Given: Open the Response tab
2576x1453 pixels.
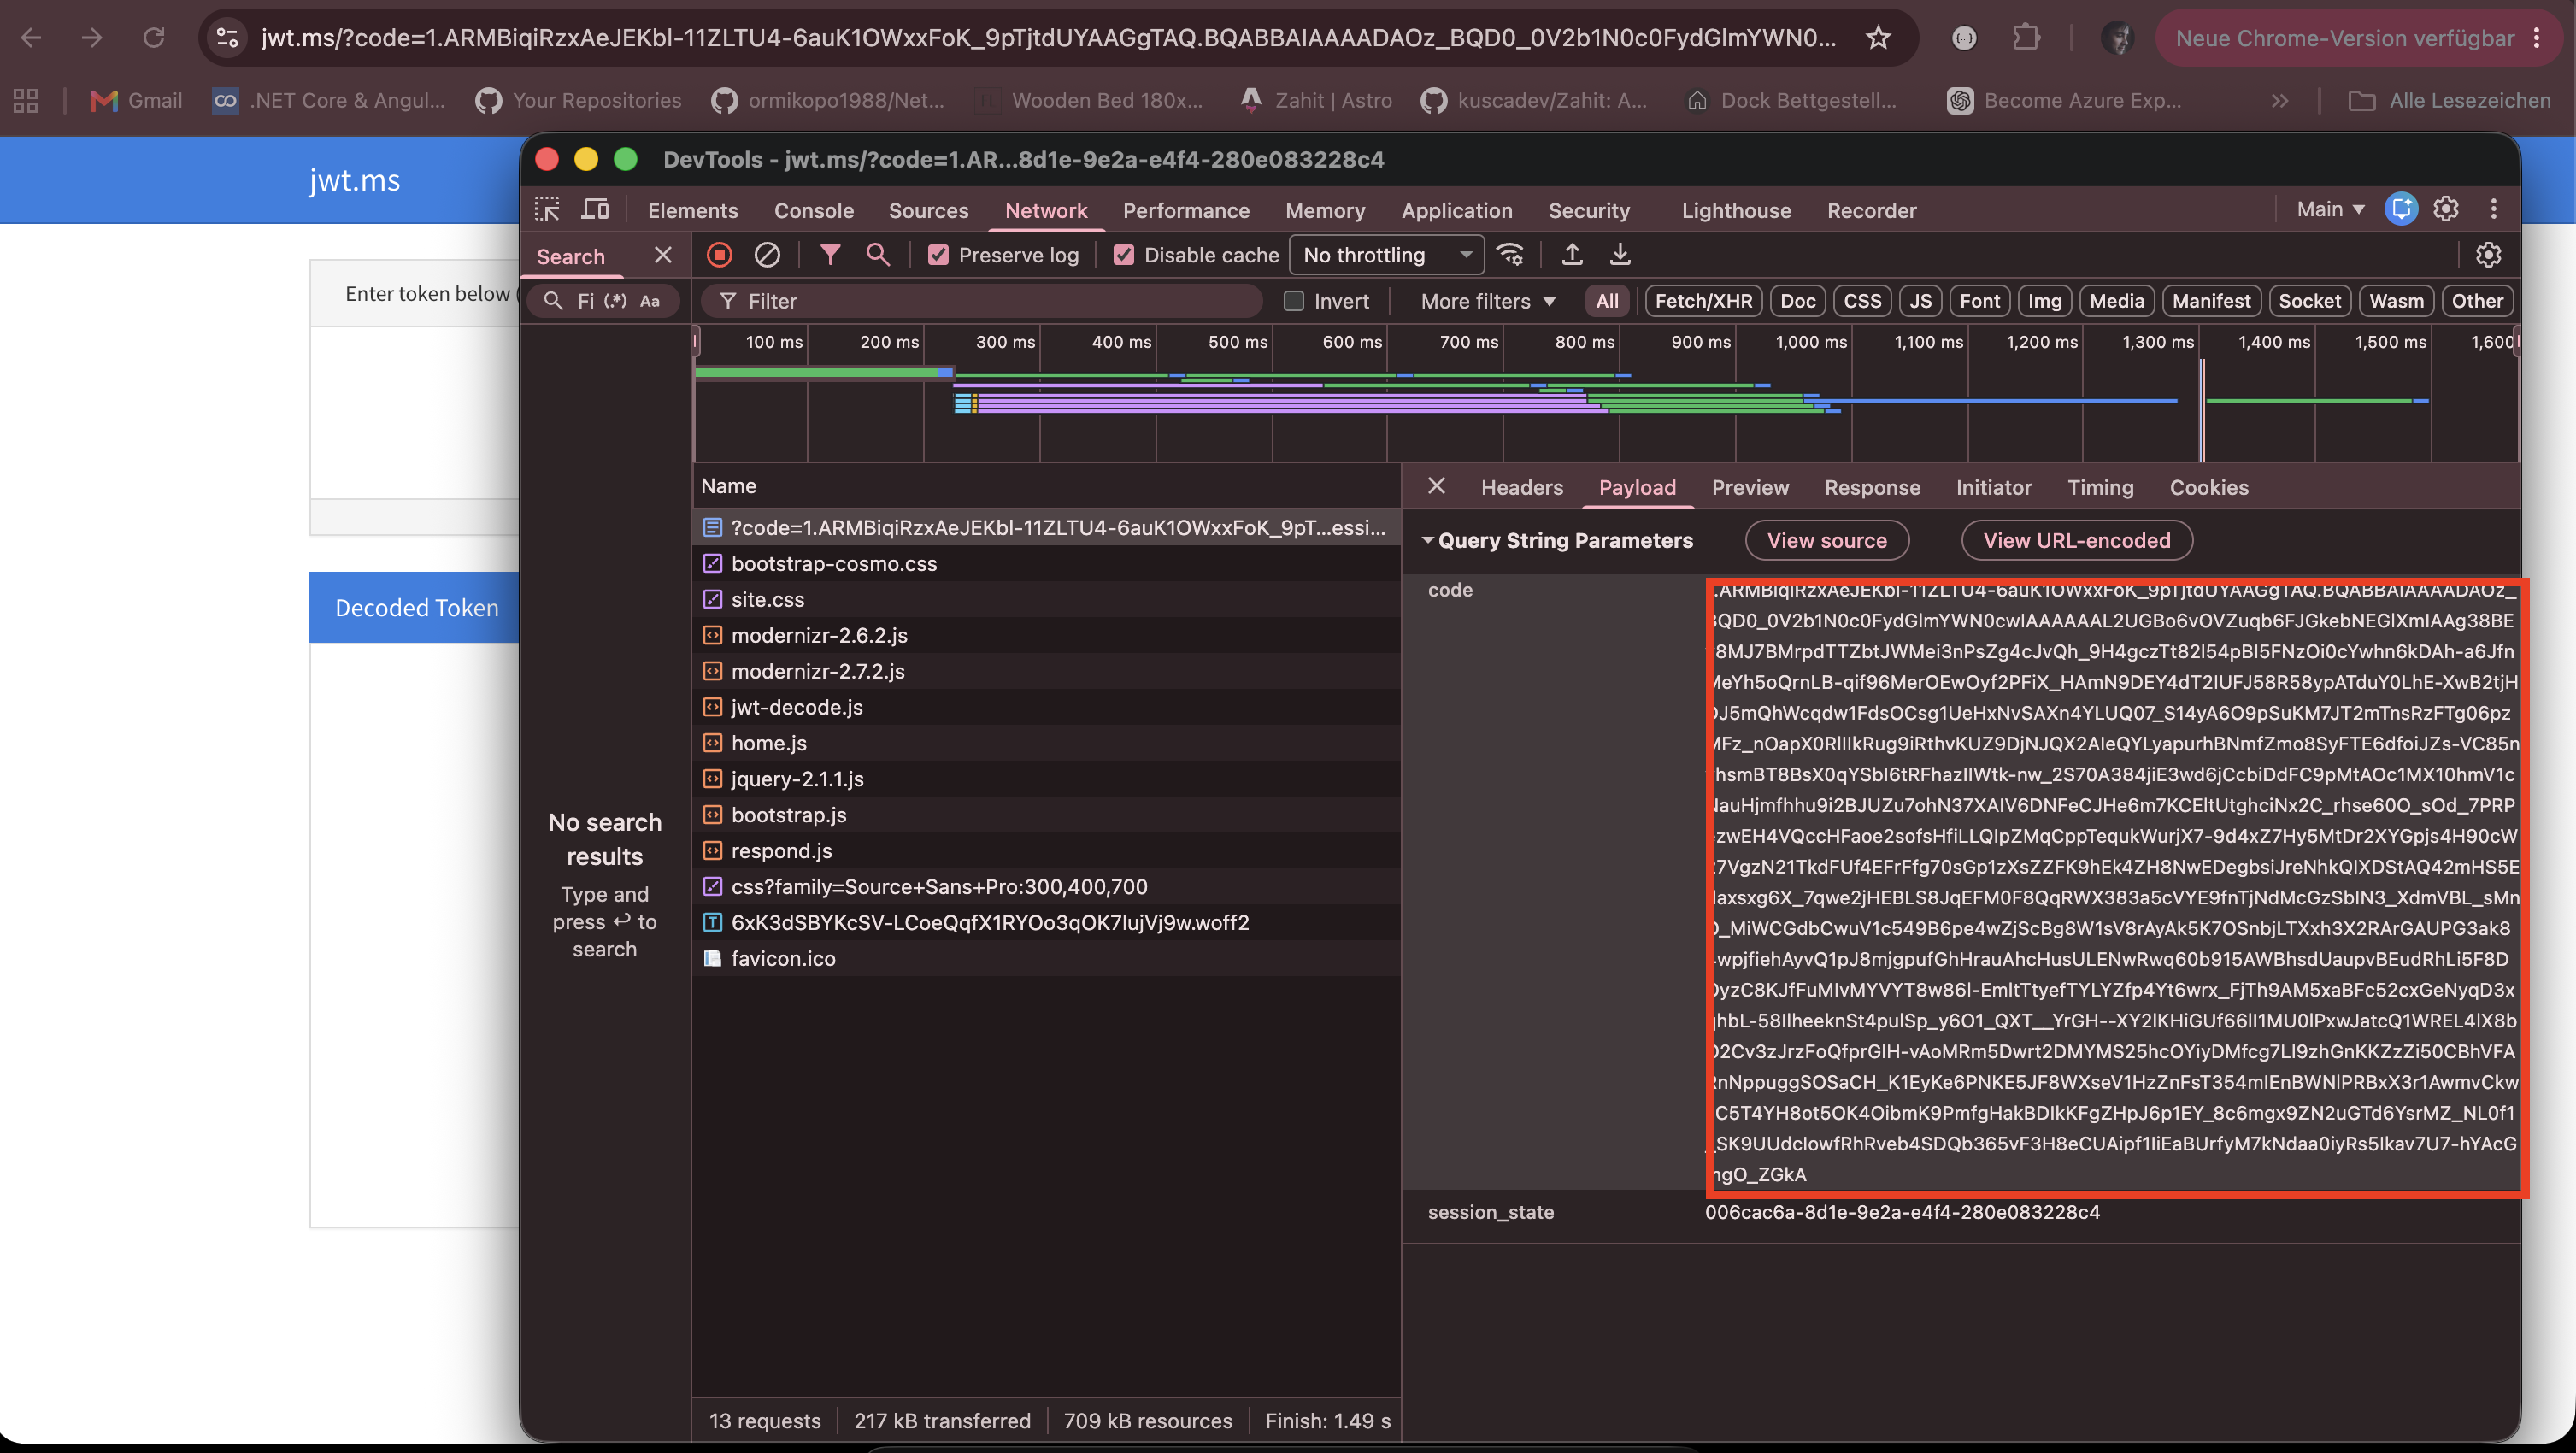Looking at the screenshot, I should [1871, 487].
